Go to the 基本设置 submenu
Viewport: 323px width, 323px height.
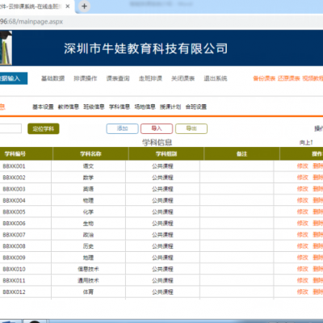[x=43, y=107]
